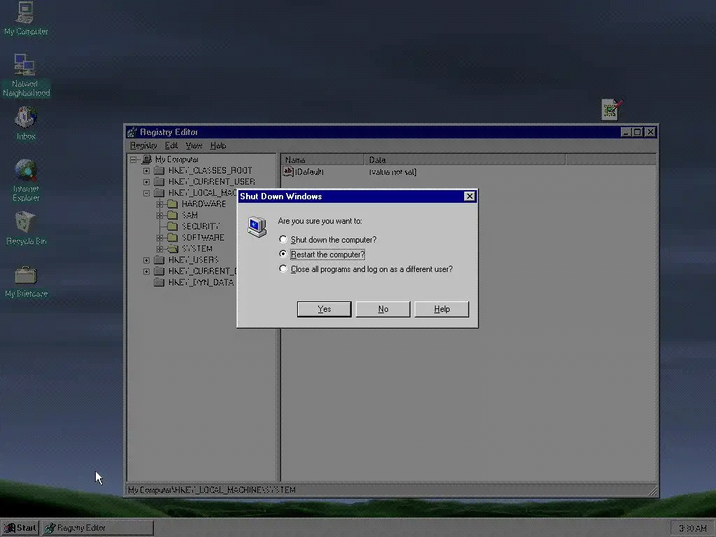The width and height of the screenshot is (716, 537).
Task: Click the HARDWARE key folder icon
Action: tap(172, 204)
